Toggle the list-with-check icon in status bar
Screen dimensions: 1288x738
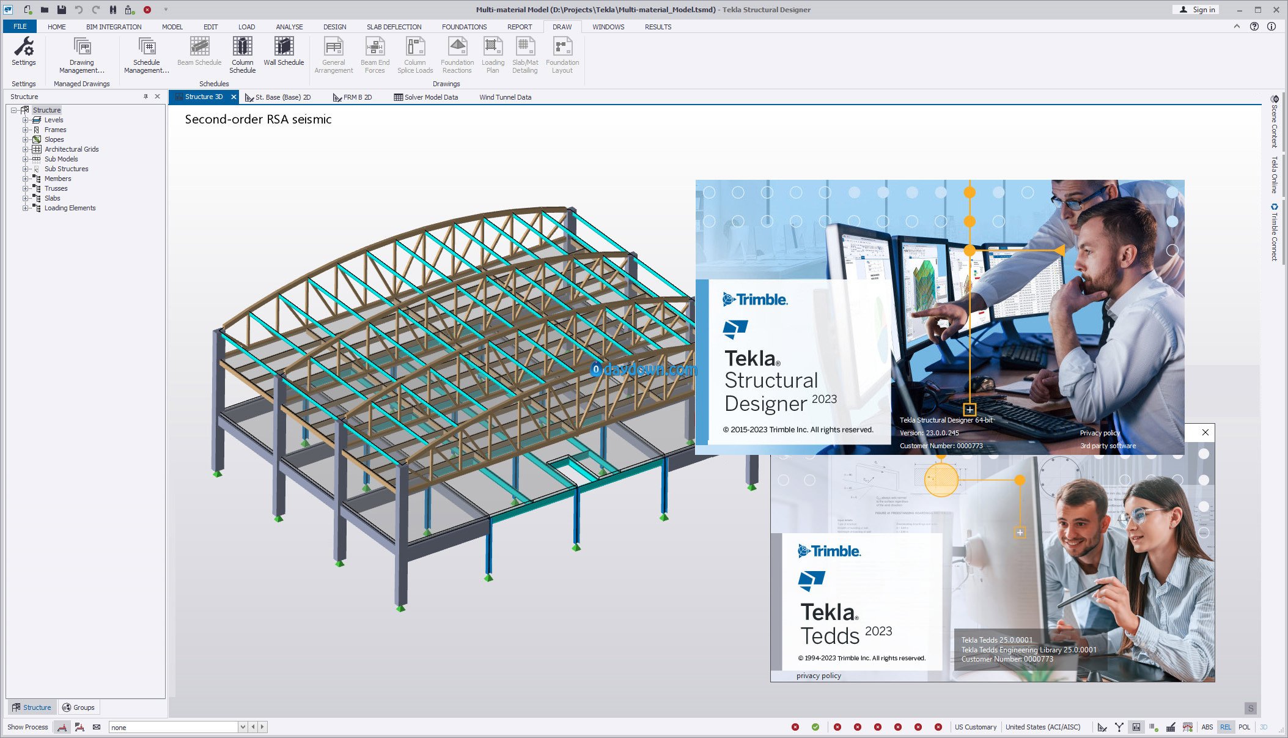pos(1153,727)
